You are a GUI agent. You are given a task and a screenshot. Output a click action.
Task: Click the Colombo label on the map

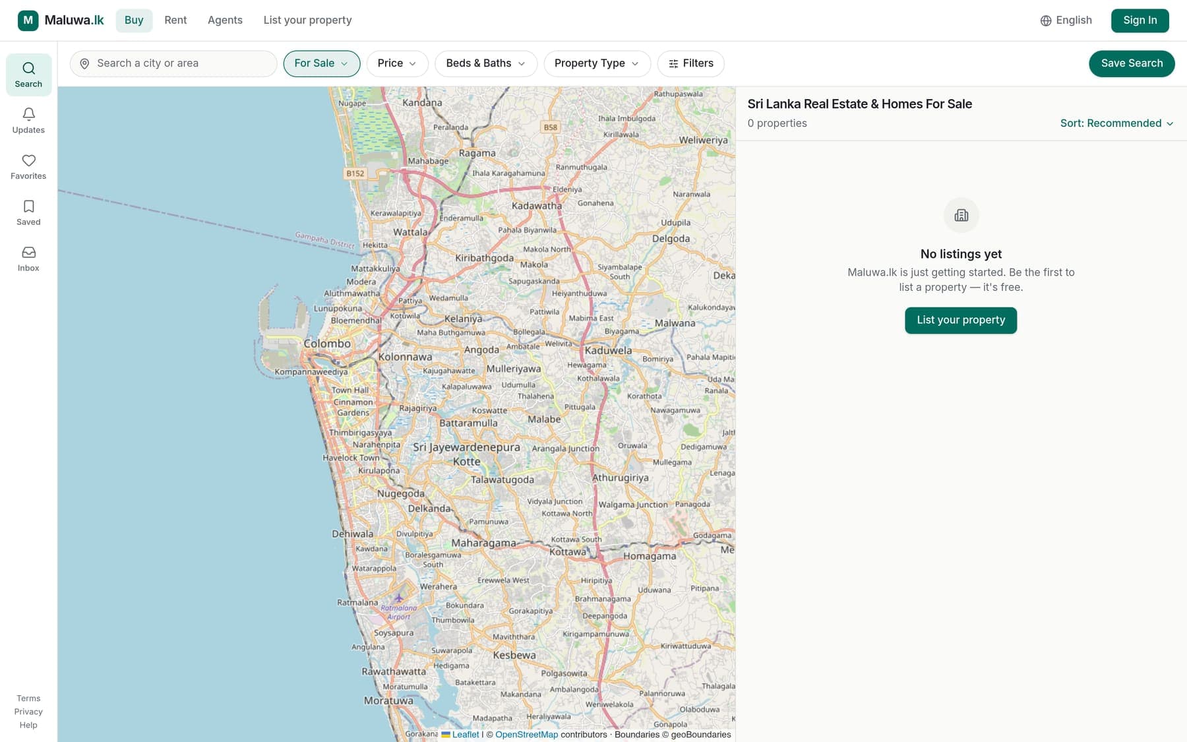(327, 344)
